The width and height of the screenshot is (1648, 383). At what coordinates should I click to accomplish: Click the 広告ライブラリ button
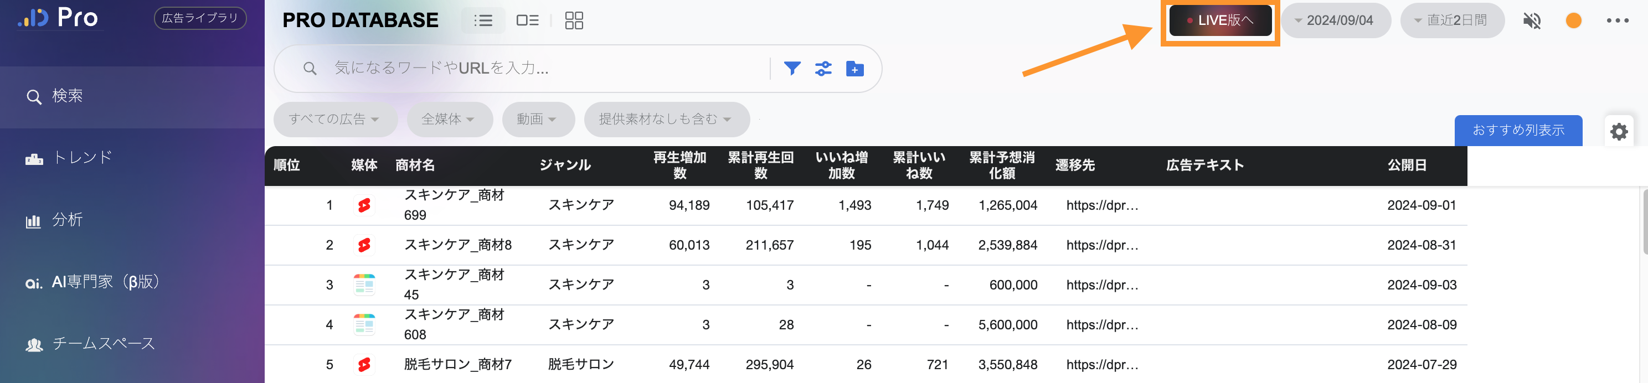click(199, 18)
